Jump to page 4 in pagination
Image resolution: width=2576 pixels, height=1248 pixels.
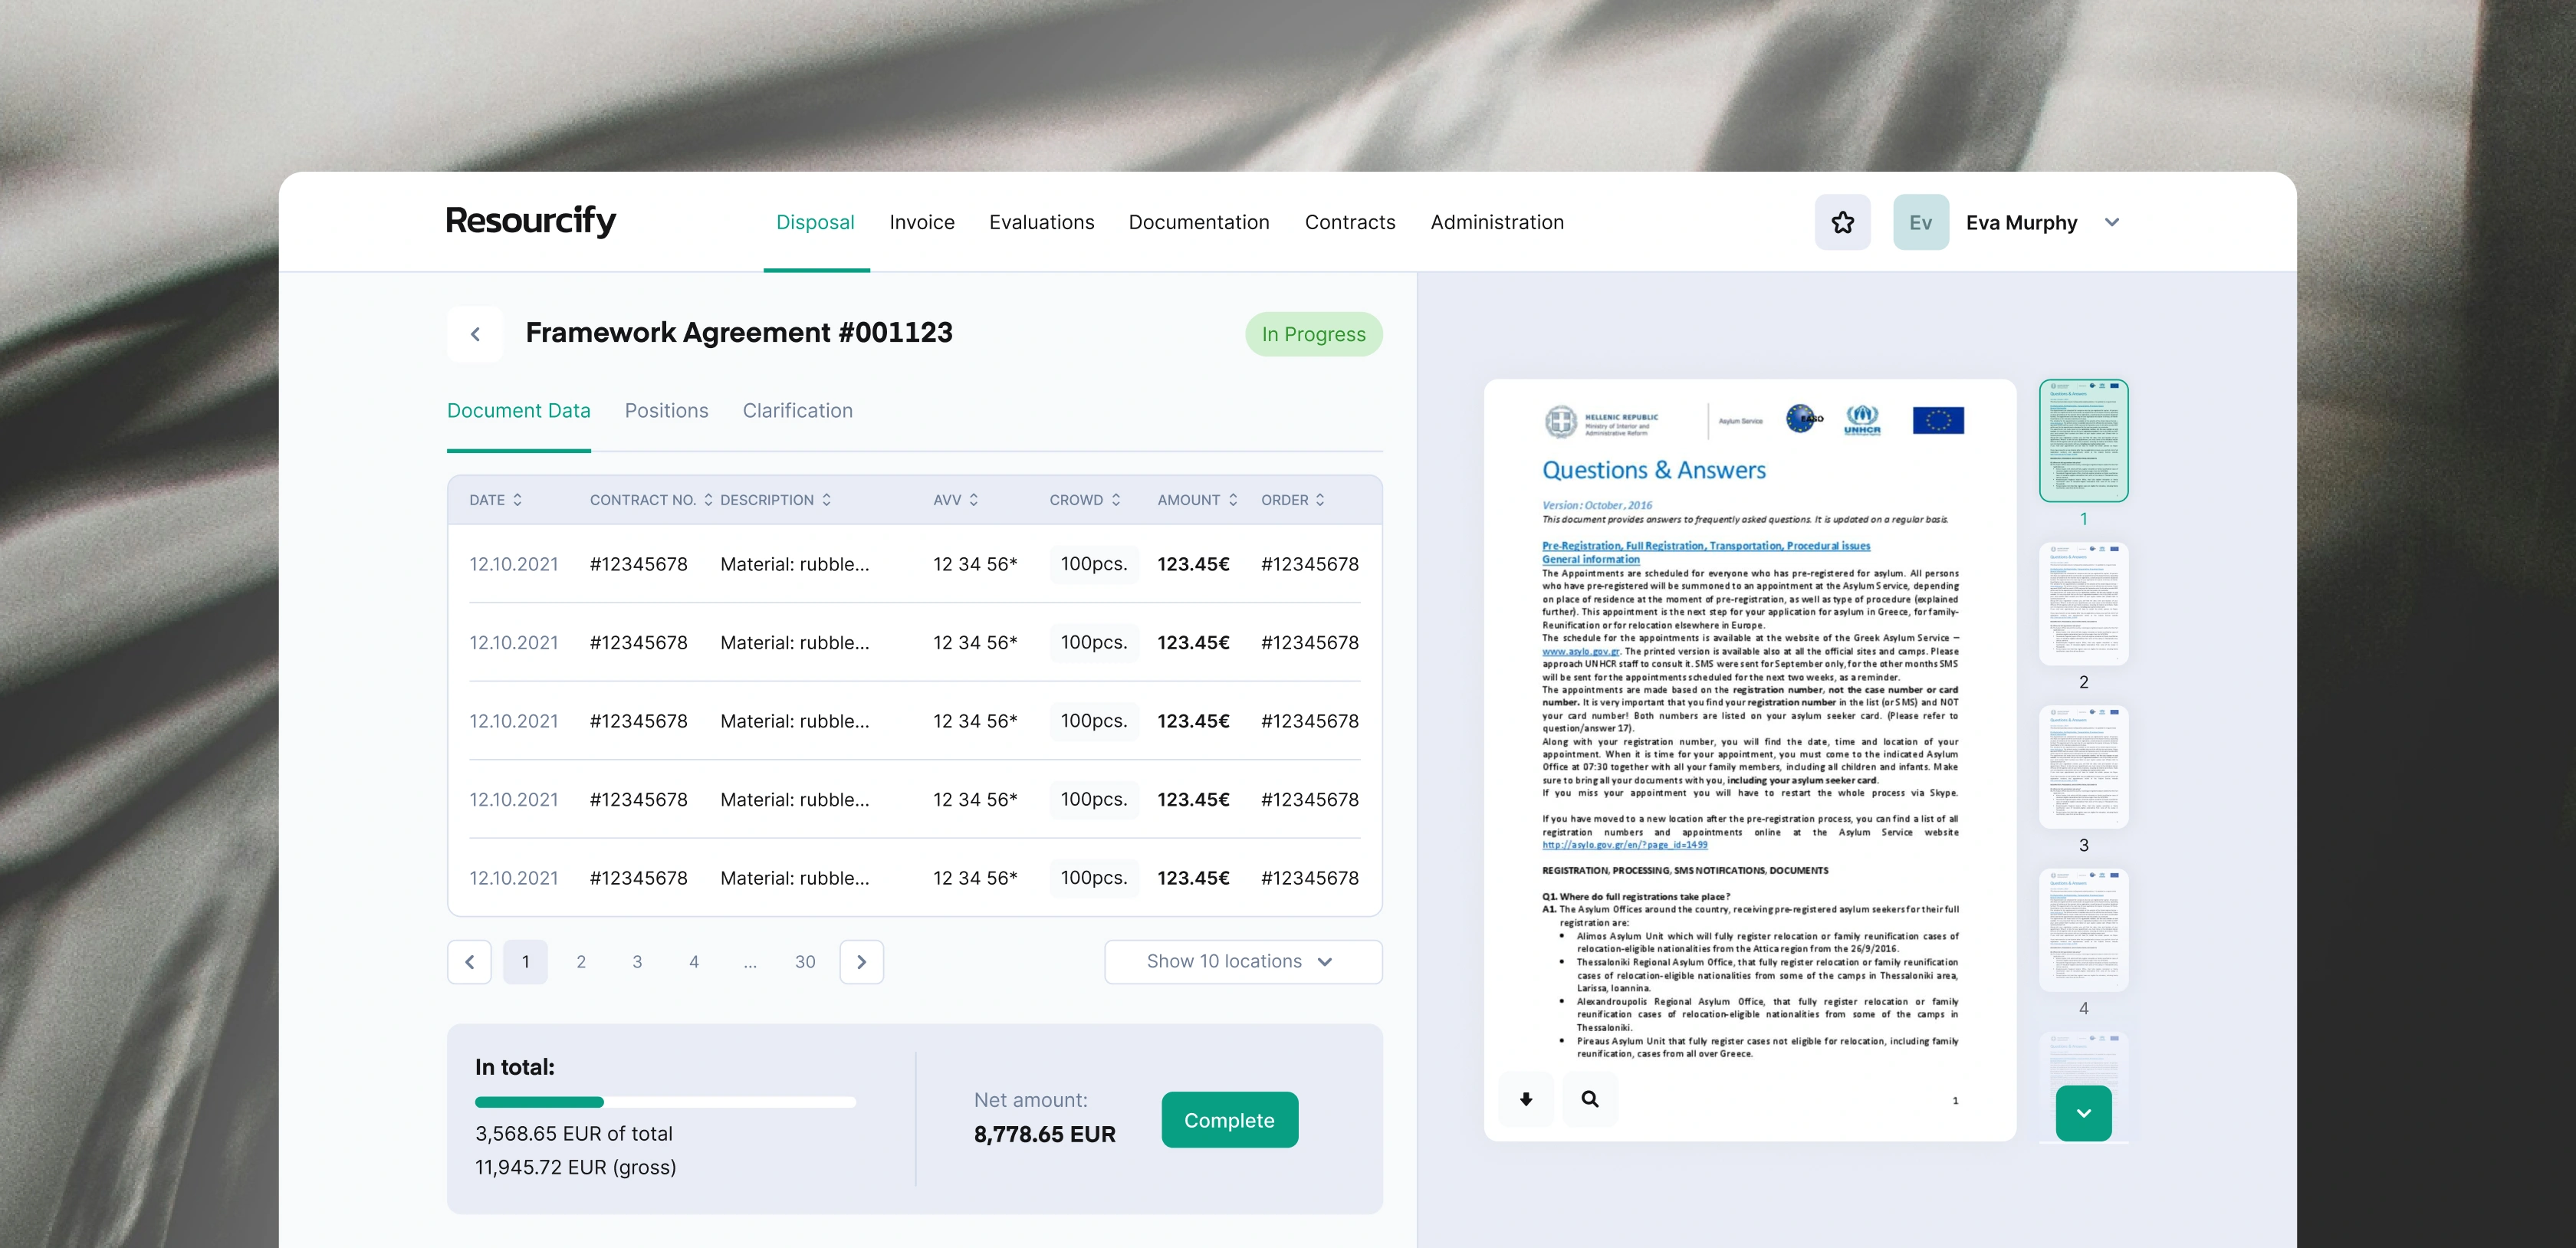[694, 962]
